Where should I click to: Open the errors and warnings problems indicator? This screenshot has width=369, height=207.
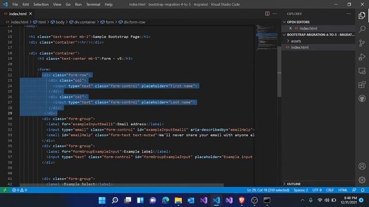click(19, 190)
